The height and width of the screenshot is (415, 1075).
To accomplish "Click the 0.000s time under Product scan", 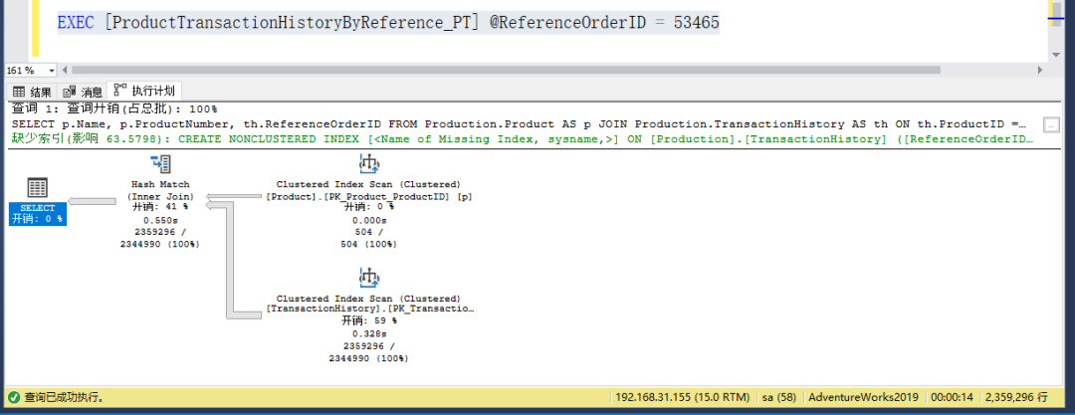I will [369, 220].
